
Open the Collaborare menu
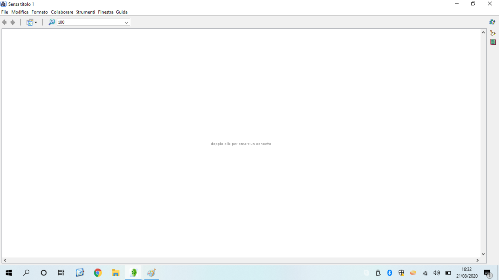click(x=62, y=12)
